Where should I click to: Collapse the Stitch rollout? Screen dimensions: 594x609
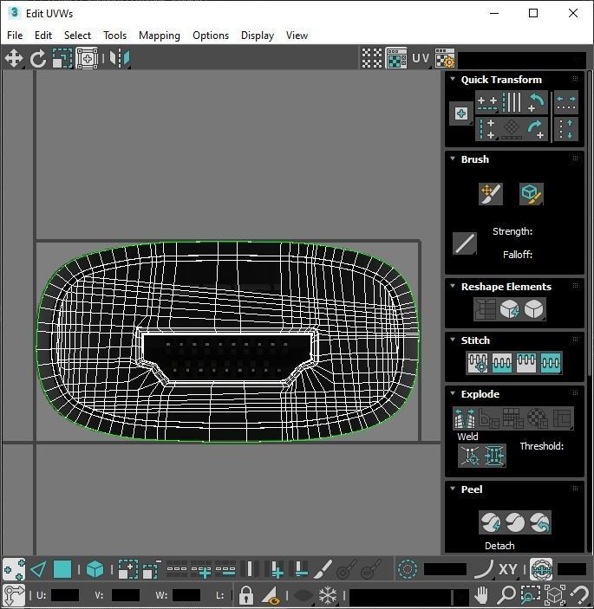[x=453, y=340]
